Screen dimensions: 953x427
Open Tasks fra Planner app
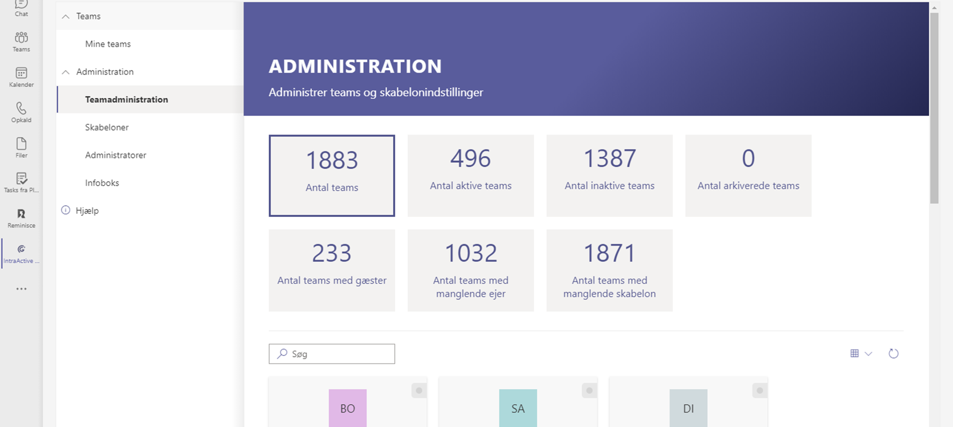coord(21,183)
